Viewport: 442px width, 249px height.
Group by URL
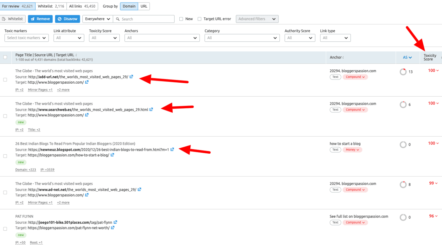pos(144,6)
